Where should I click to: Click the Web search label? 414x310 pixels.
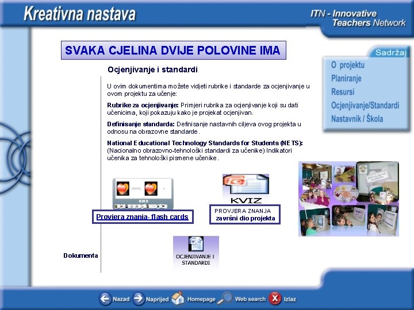250,299
